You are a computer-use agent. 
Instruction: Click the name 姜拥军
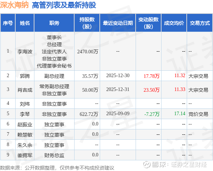click(x=25, y=155)
